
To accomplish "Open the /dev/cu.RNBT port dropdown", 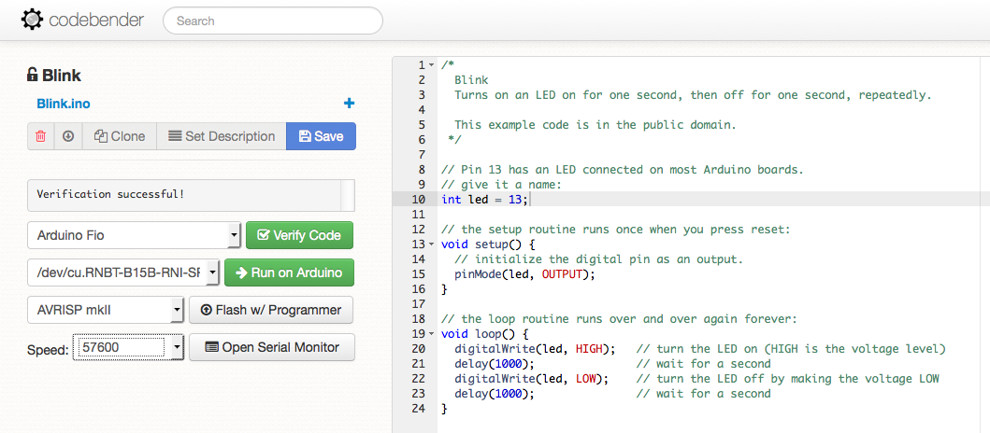I will coord(123,272).
